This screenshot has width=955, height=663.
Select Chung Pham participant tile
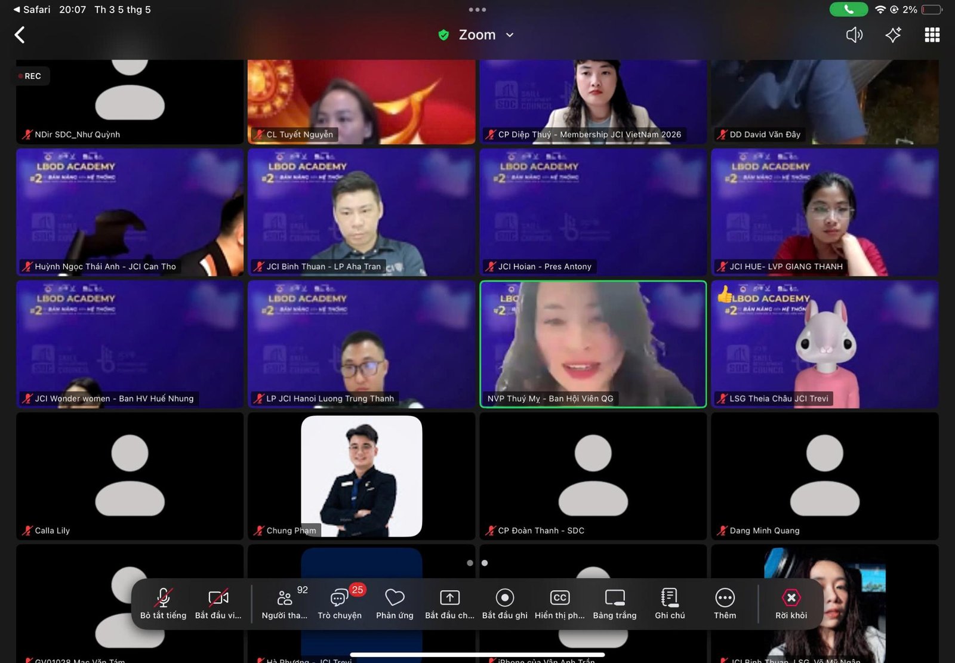362,476
